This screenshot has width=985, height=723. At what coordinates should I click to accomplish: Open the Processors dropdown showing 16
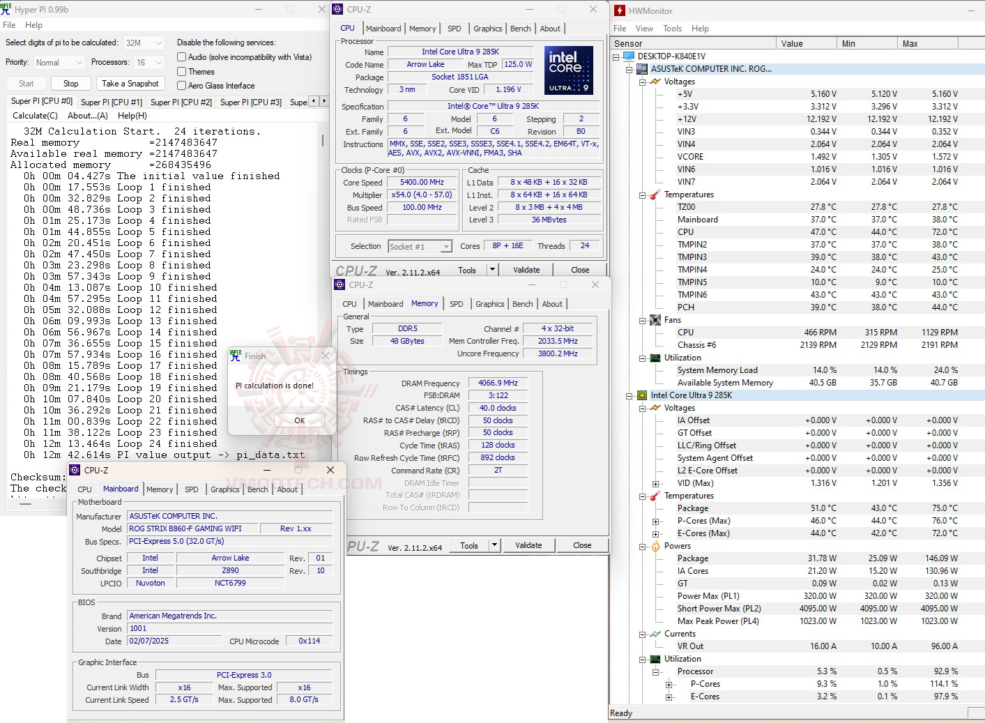149,63
